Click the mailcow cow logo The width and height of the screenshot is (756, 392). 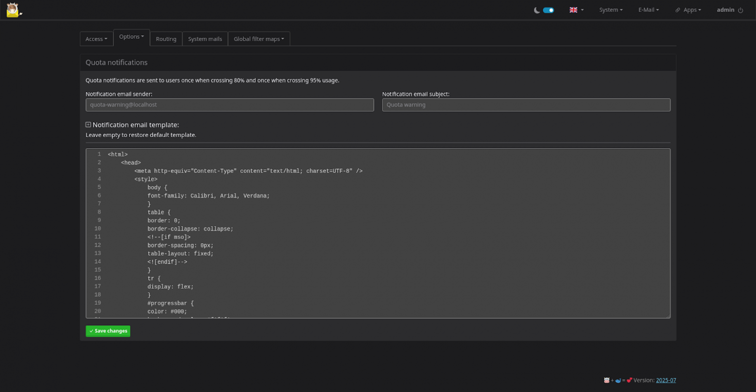tap(14, 10)
